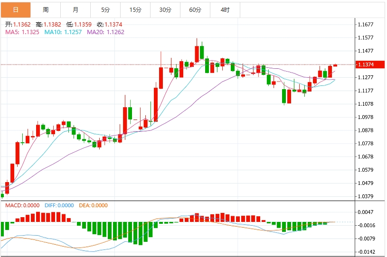Open the 5分 timeframe tab
The height and width of the screenshot is (257, 387).
pyautogui.click(x=105, y=10)
